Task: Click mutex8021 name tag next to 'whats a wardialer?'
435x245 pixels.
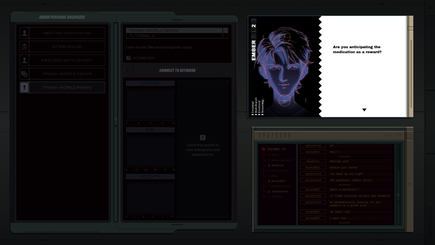Action: tap(313, 189)
